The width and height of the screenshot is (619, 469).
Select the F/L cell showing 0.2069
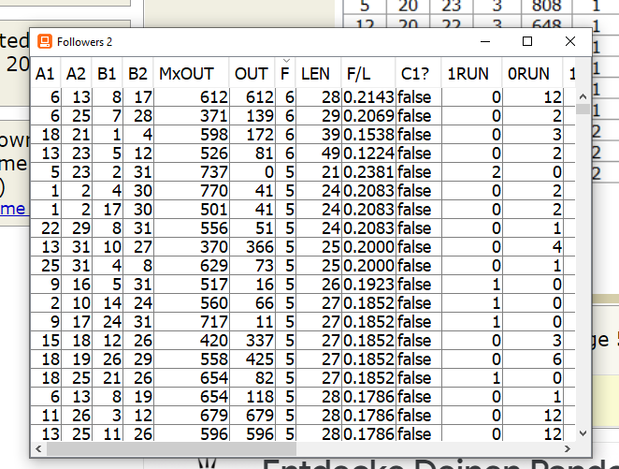368,116
